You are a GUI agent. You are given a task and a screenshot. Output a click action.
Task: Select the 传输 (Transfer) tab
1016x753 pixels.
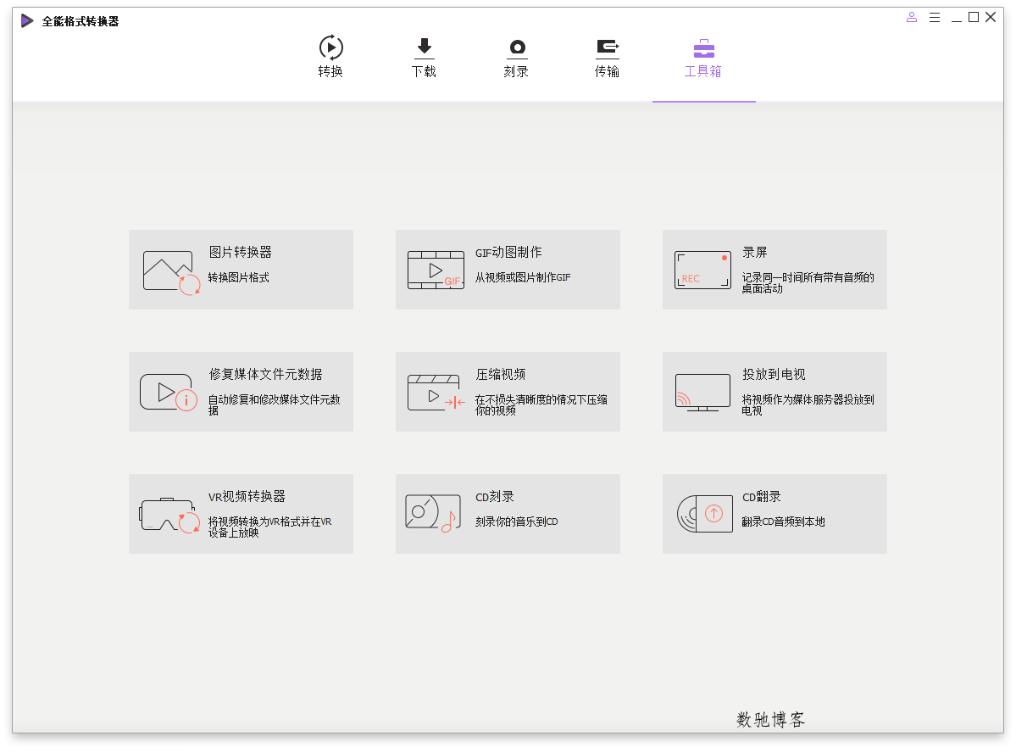[x=607, y=57]
